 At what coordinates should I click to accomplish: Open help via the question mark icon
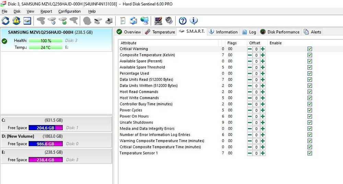coord(183,21)
